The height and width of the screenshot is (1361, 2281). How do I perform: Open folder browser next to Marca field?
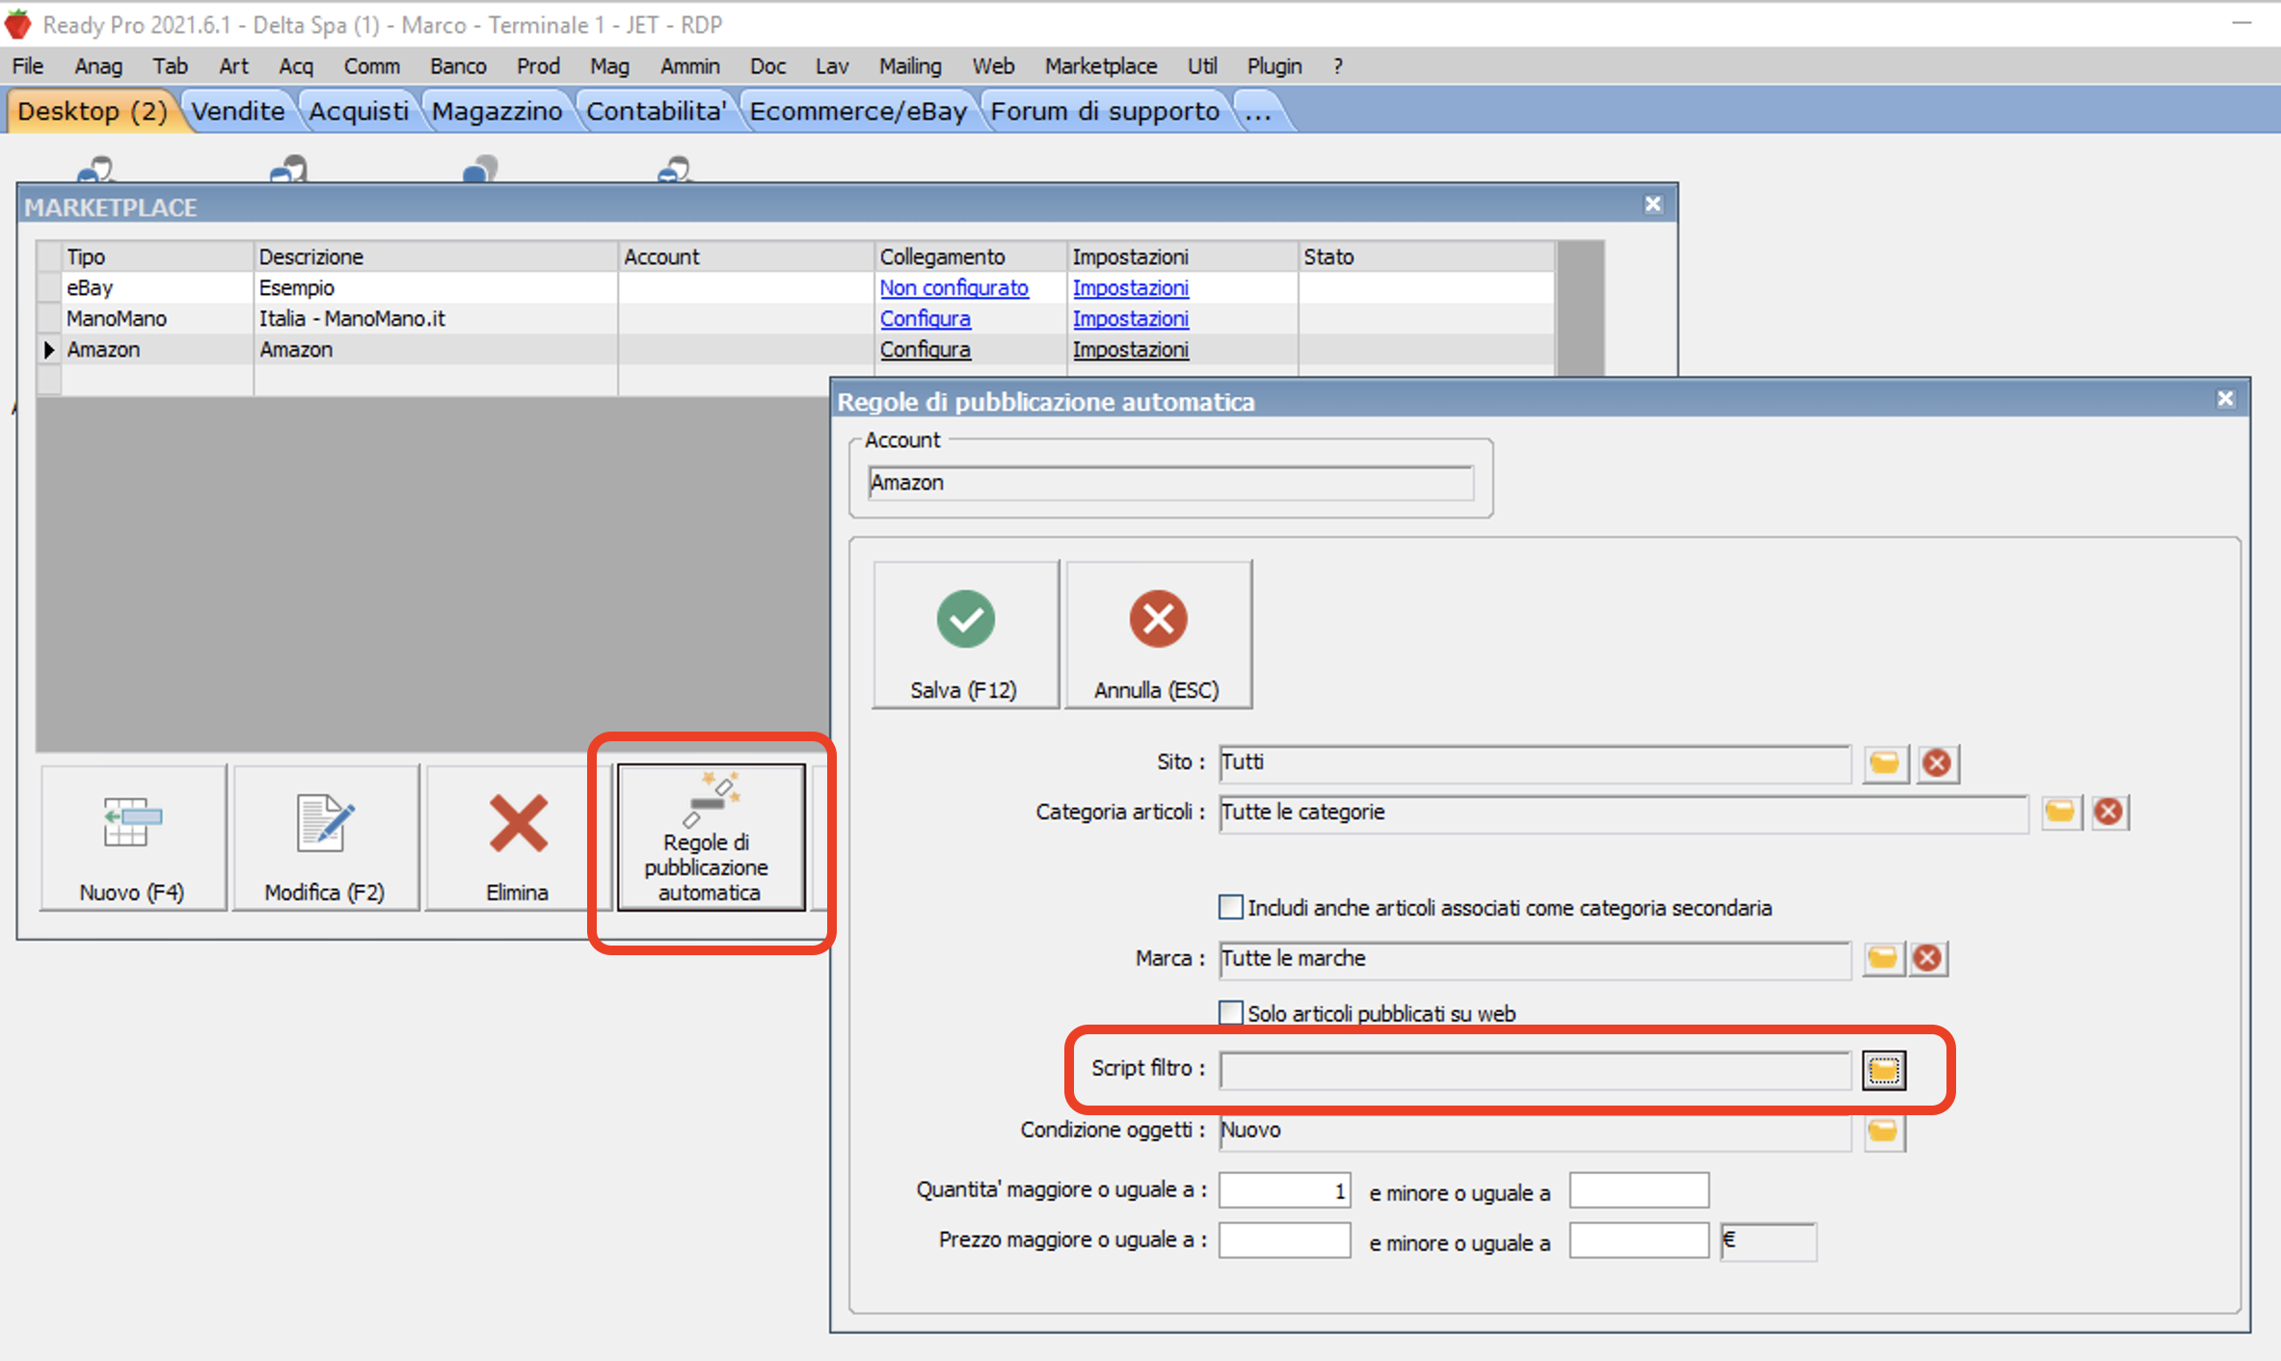[1883, 958]
